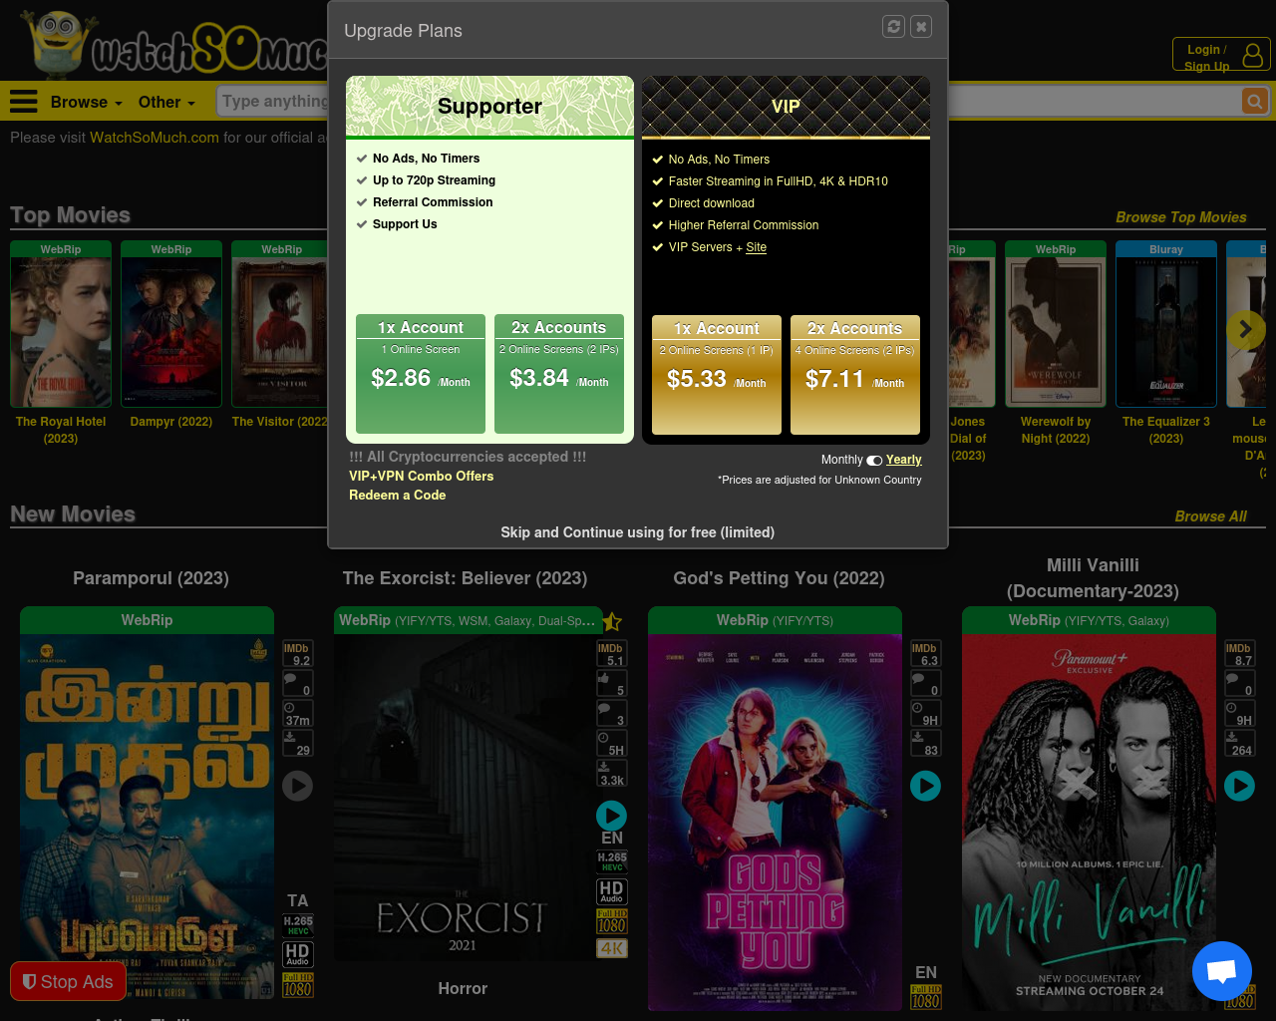Click IMDb 5.1 rating badge for Exorcist

click(x=611, y=654)
